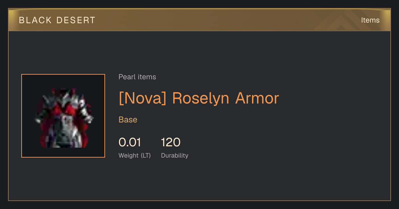Click the word Armor in the item title
The width and height of the screenshot is (399, 209).
[x=257, y=98]
